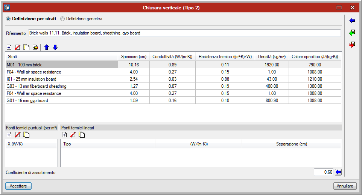
Task: Click the Spessore (cm) column header
Action: 134,57
